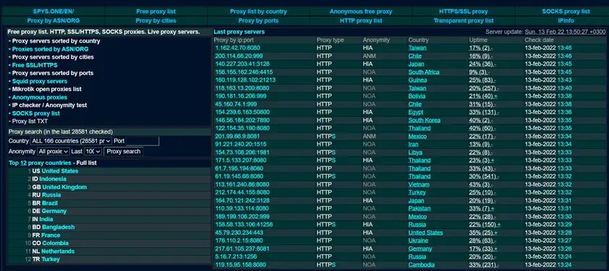
Task: Click proxy 1.162.42.70:8080
Action: pos(237,48)
